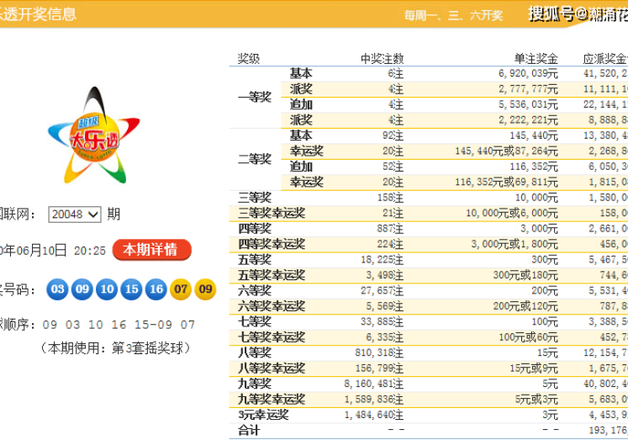This screenshot has width=628, height=440.
Task: Click the 超级大乐透 star logo
Action: 93,135
